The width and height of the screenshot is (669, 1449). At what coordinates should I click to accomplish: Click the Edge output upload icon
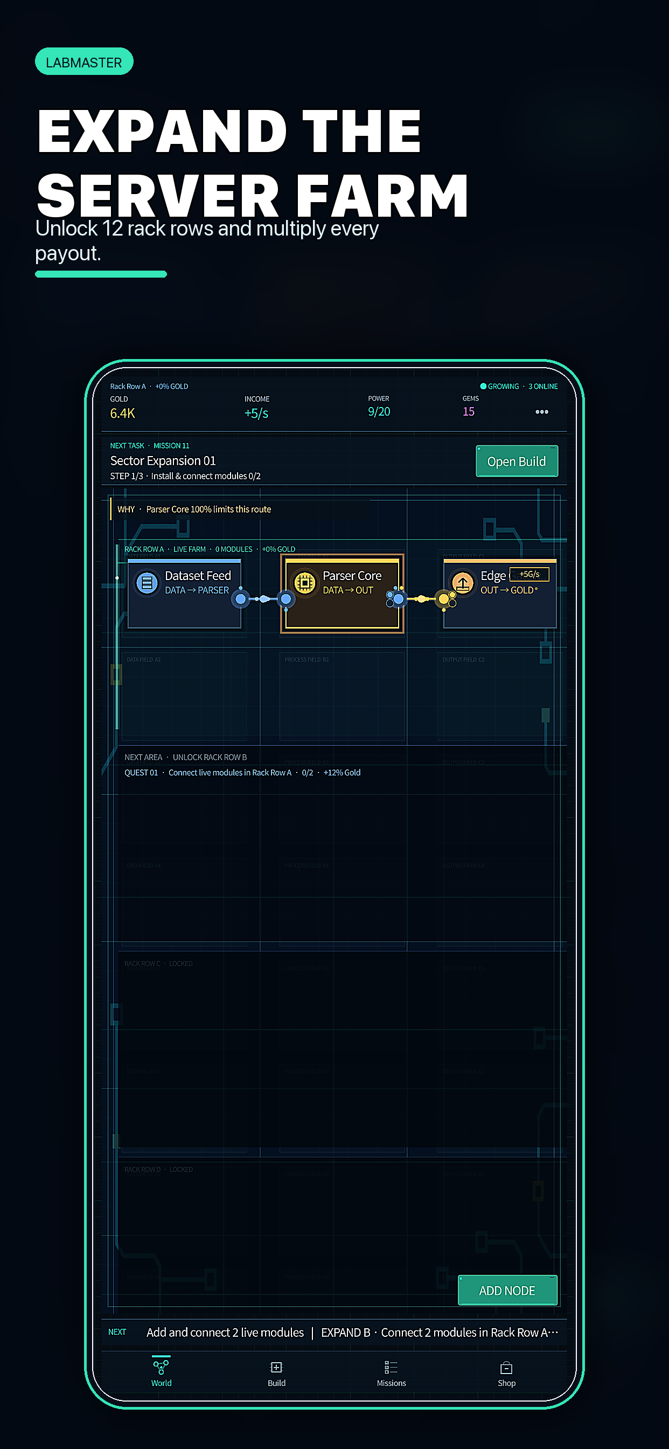point(462,583)
